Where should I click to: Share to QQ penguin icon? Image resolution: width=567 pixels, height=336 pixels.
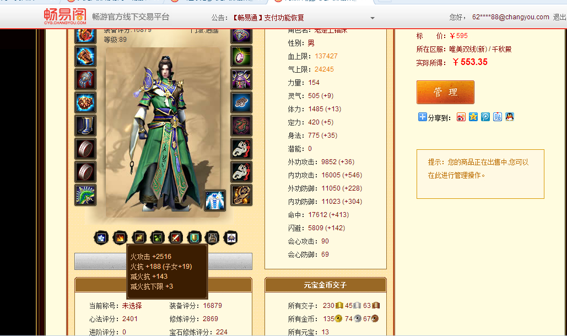point(510,117)
